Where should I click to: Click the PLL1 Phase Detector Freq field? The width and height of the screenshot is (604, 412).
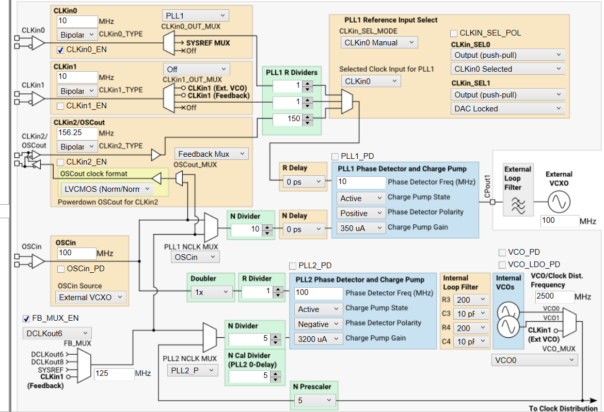(361, 183)
